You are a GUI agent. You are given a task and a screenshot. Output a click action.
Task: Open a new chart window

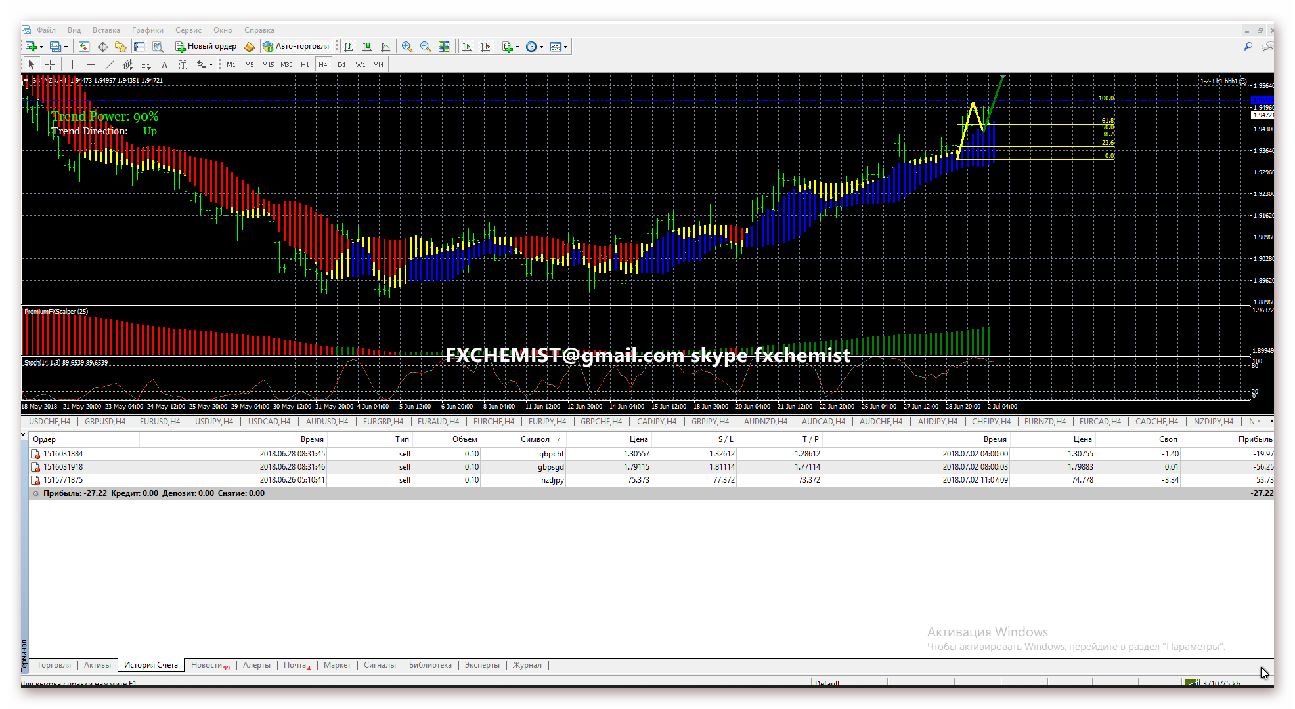30,47
